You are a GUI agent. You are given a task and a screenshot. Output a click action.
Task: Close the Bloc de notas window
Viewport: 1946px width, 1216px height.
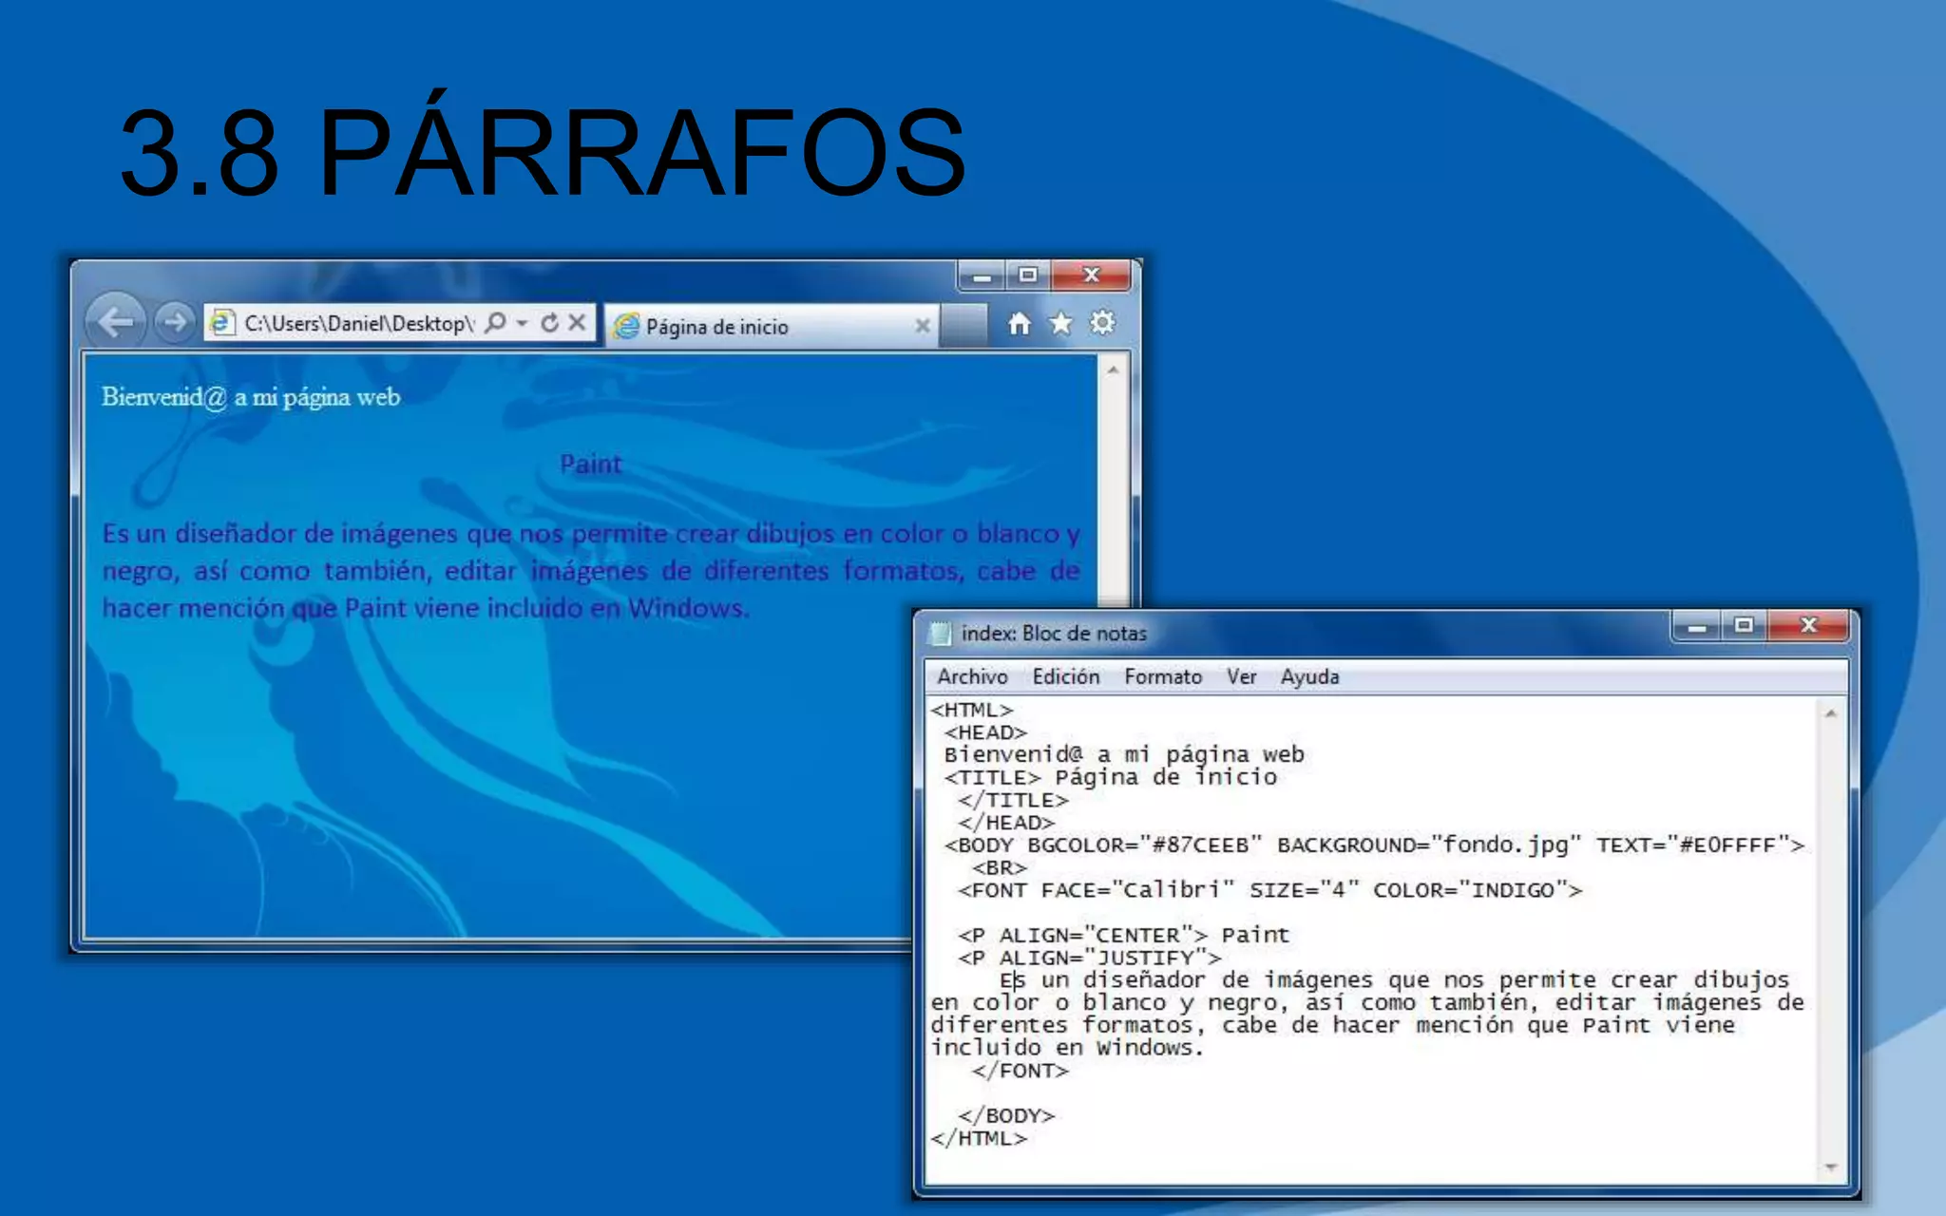(x=1808, y=626)
